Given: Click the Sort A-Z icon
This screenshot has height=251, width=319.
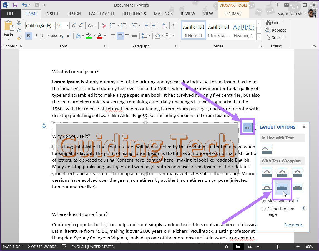Looking at the screenshot, I should coord(165,25).
